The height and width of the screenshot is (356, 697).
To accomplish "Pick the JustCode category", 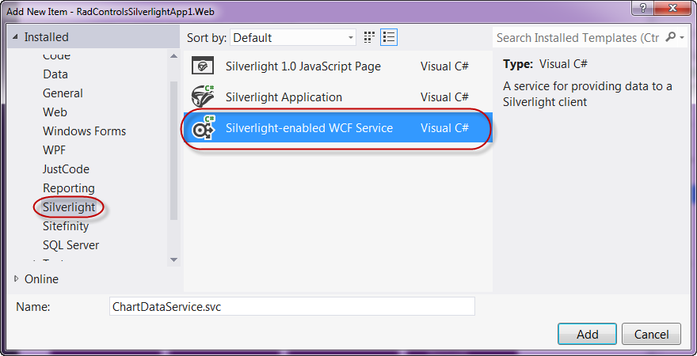I will click(x=66, y=169).
